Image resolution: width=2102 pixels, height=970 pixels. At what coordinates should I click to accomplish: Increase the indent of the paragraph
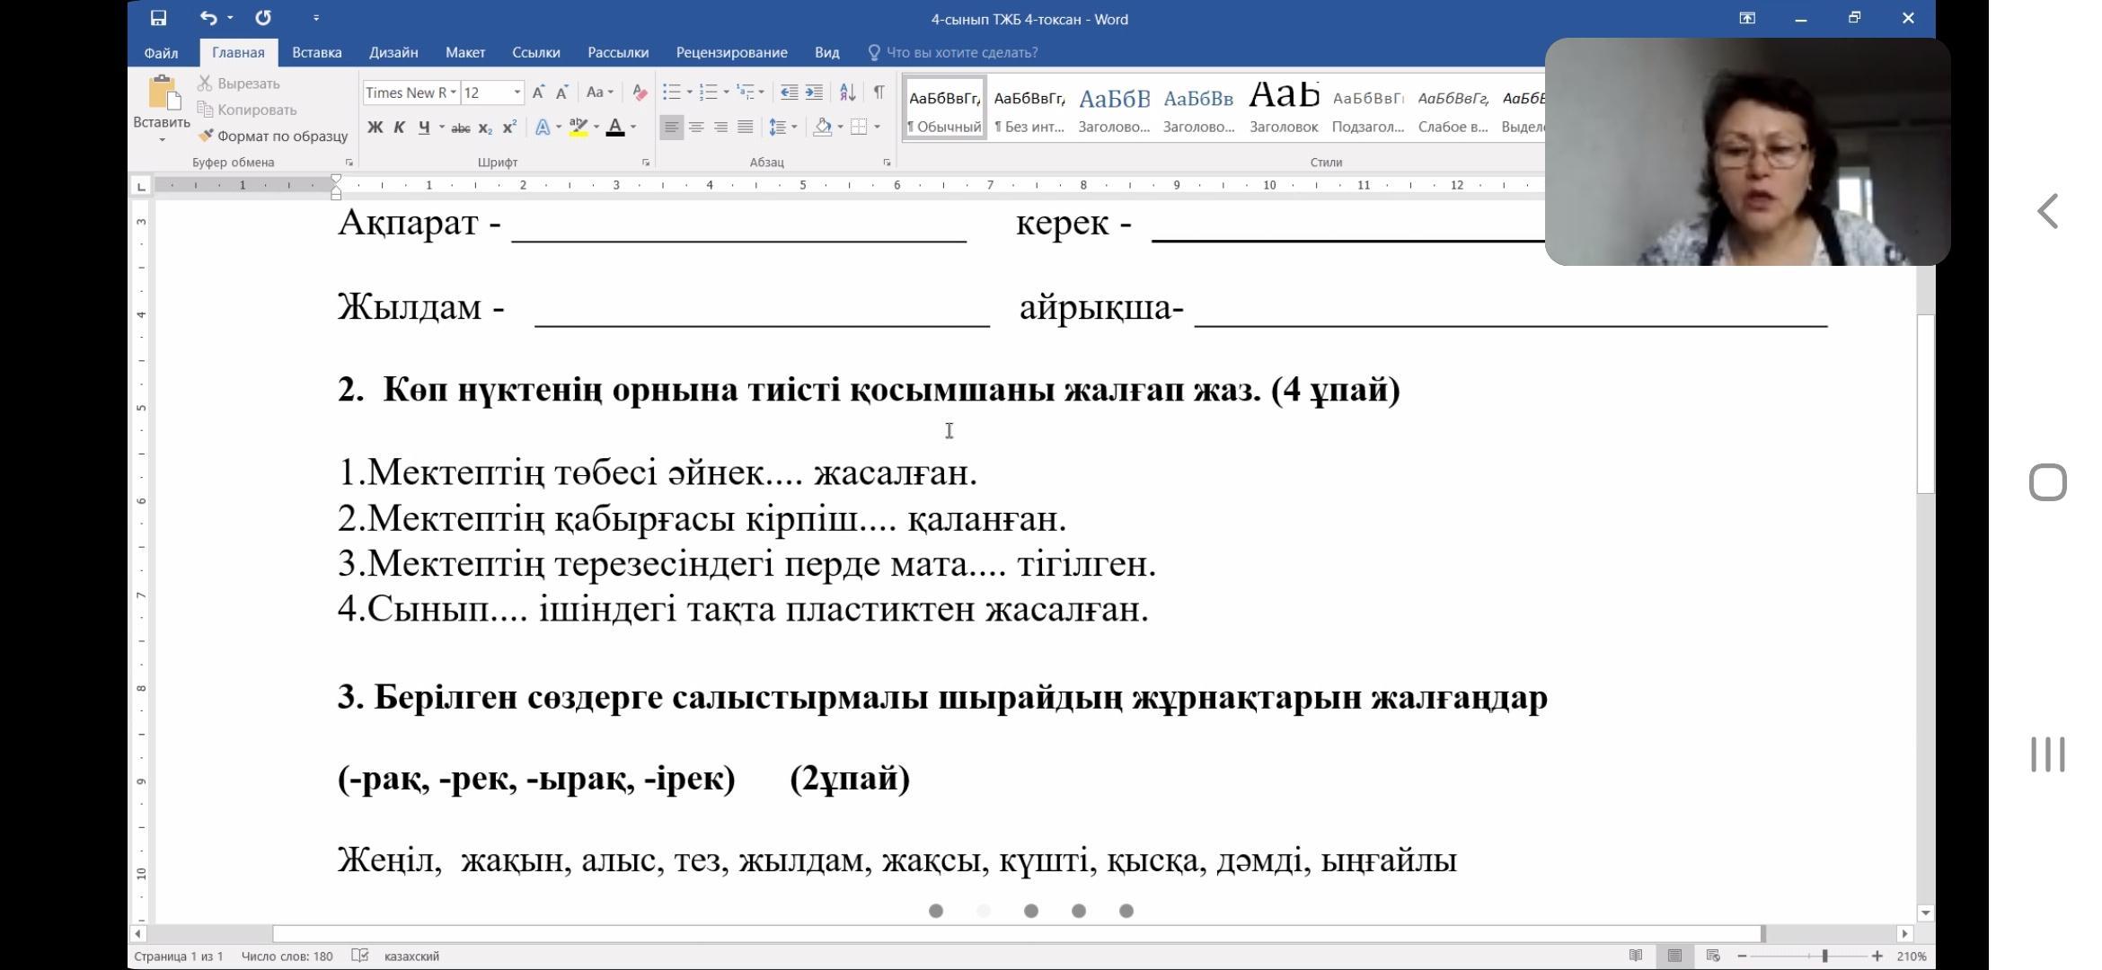[x=814, y=93]
